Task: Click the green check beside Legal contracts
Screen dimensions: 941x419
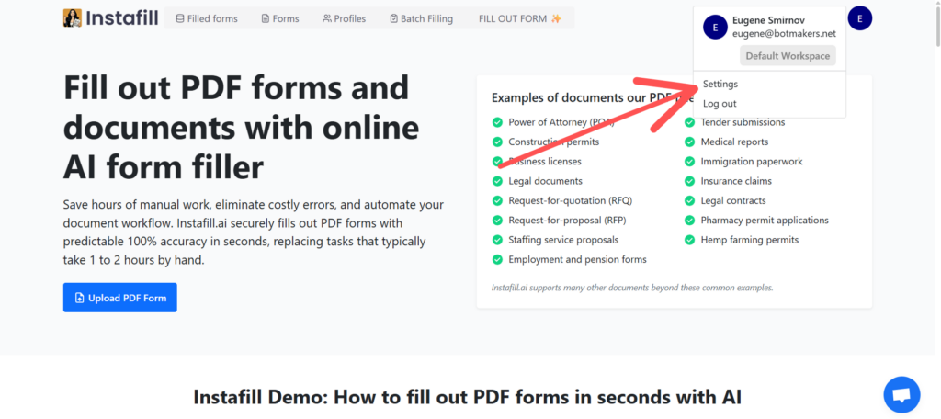Action: pos(689,201)
